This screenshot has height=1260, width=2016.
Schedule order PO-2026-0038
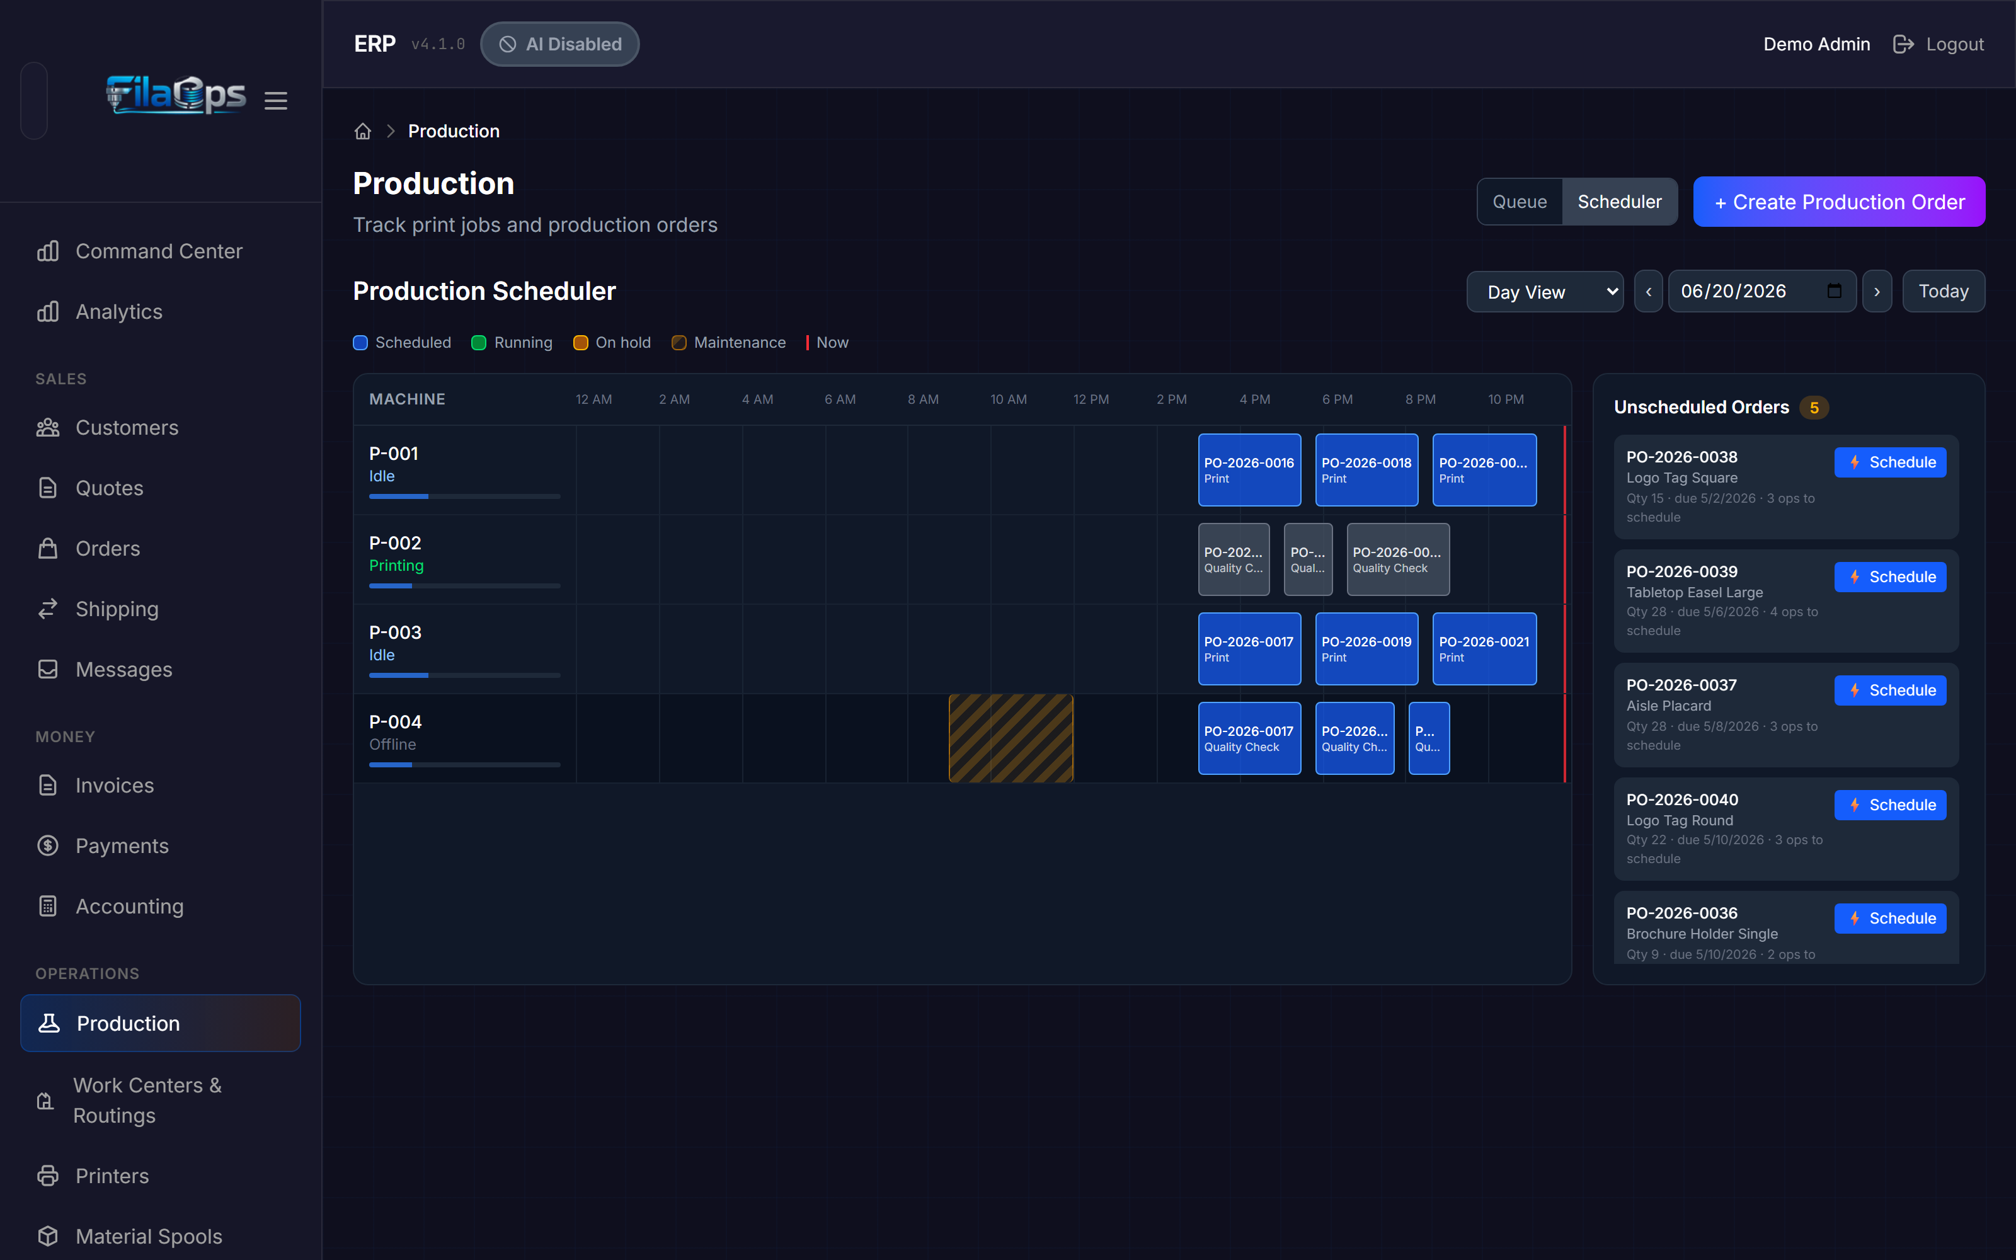pyautogui.click(x=1890, y=462)
